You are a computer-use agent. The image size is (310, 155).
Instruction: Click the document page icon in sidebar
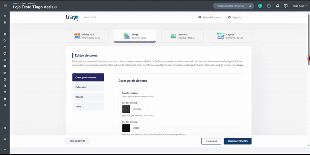[x=5, y=86]
